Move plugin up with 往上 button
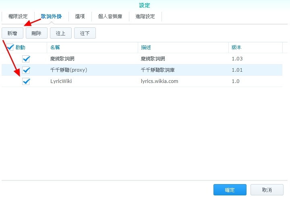The height and width of the screenshot is (197, 290). (60, 33)
